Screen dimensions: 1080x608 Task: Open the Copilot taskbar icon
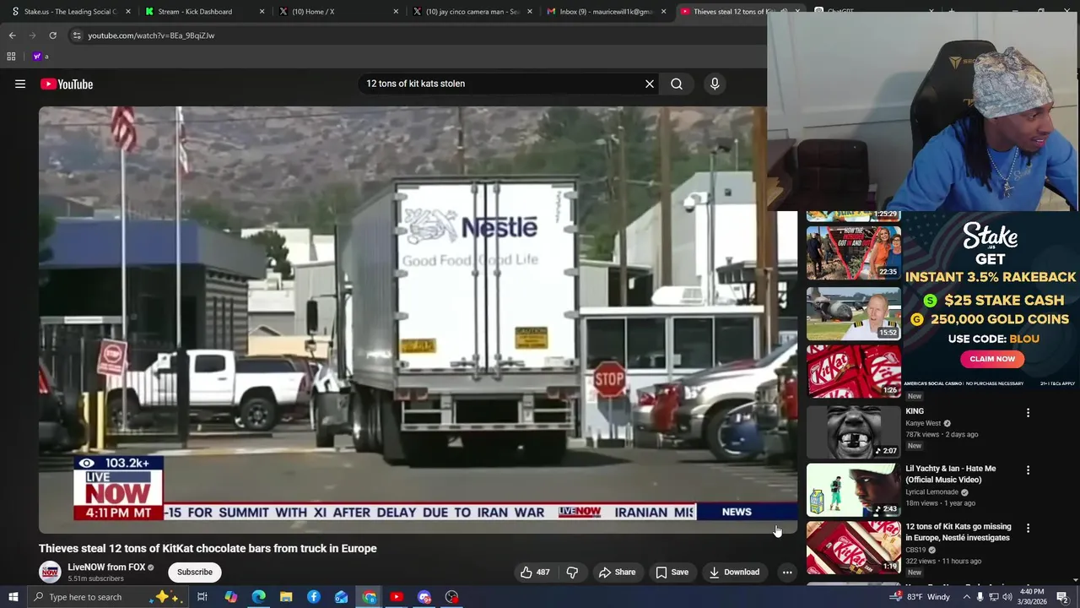pos(230,597)
